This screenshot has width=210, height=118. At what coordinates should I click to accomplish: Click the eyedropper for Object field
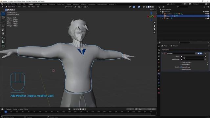(205, 57)
